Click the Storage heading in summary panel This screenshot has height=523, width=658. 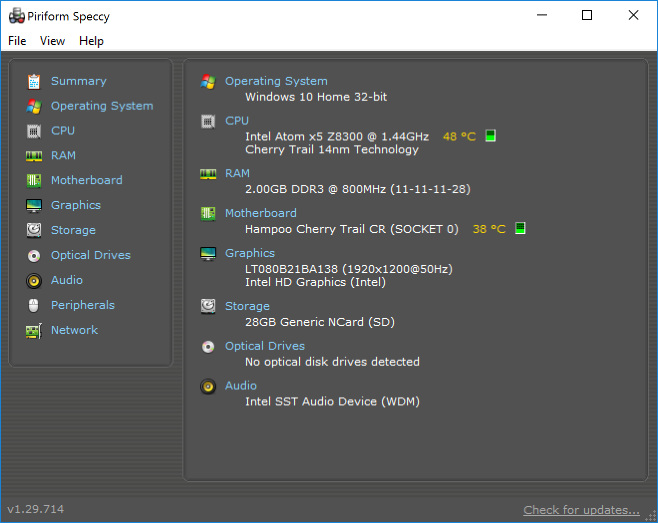click(x=247, y=306)
